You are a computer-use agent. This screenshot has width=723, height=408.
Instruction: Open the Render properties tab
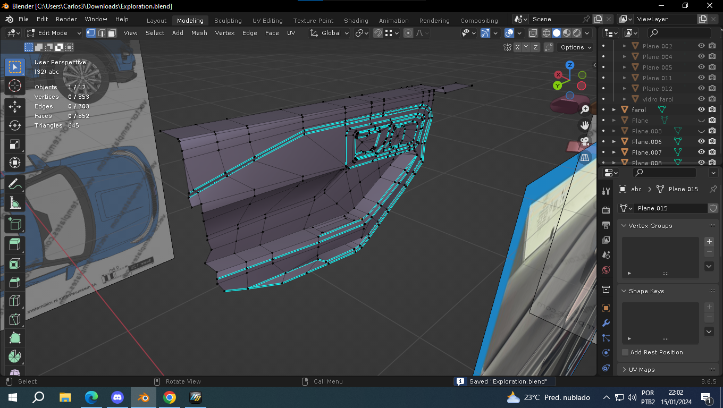(x=606, y=210)
